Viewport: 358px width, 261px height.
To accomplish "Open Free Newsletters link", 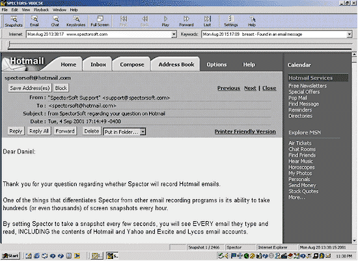I will coord(307,86).
